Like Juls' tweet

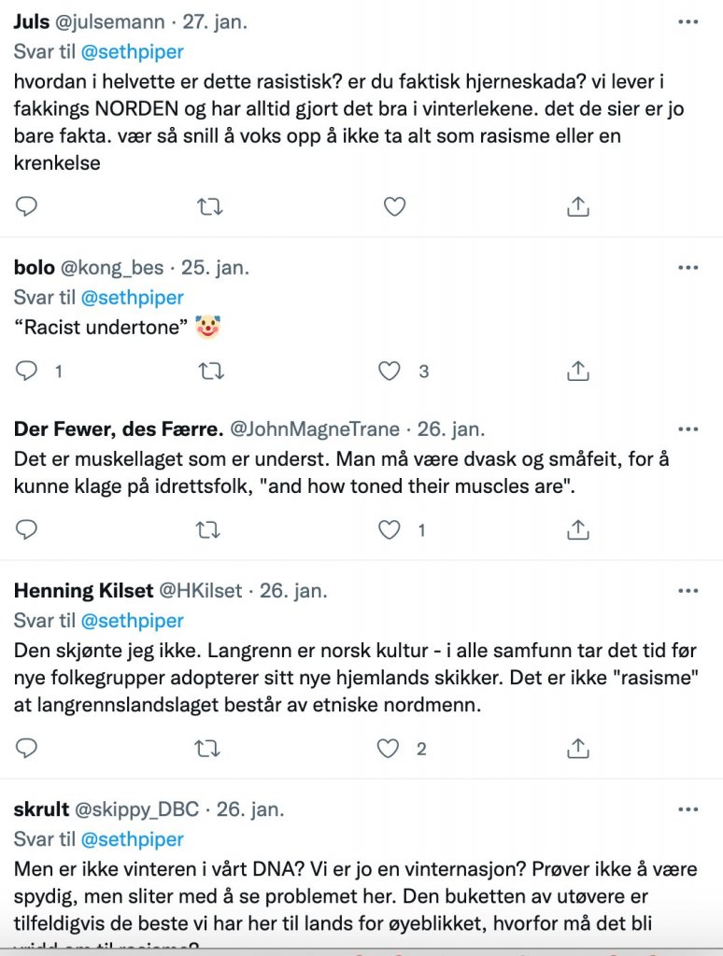[x=394, y=206]
